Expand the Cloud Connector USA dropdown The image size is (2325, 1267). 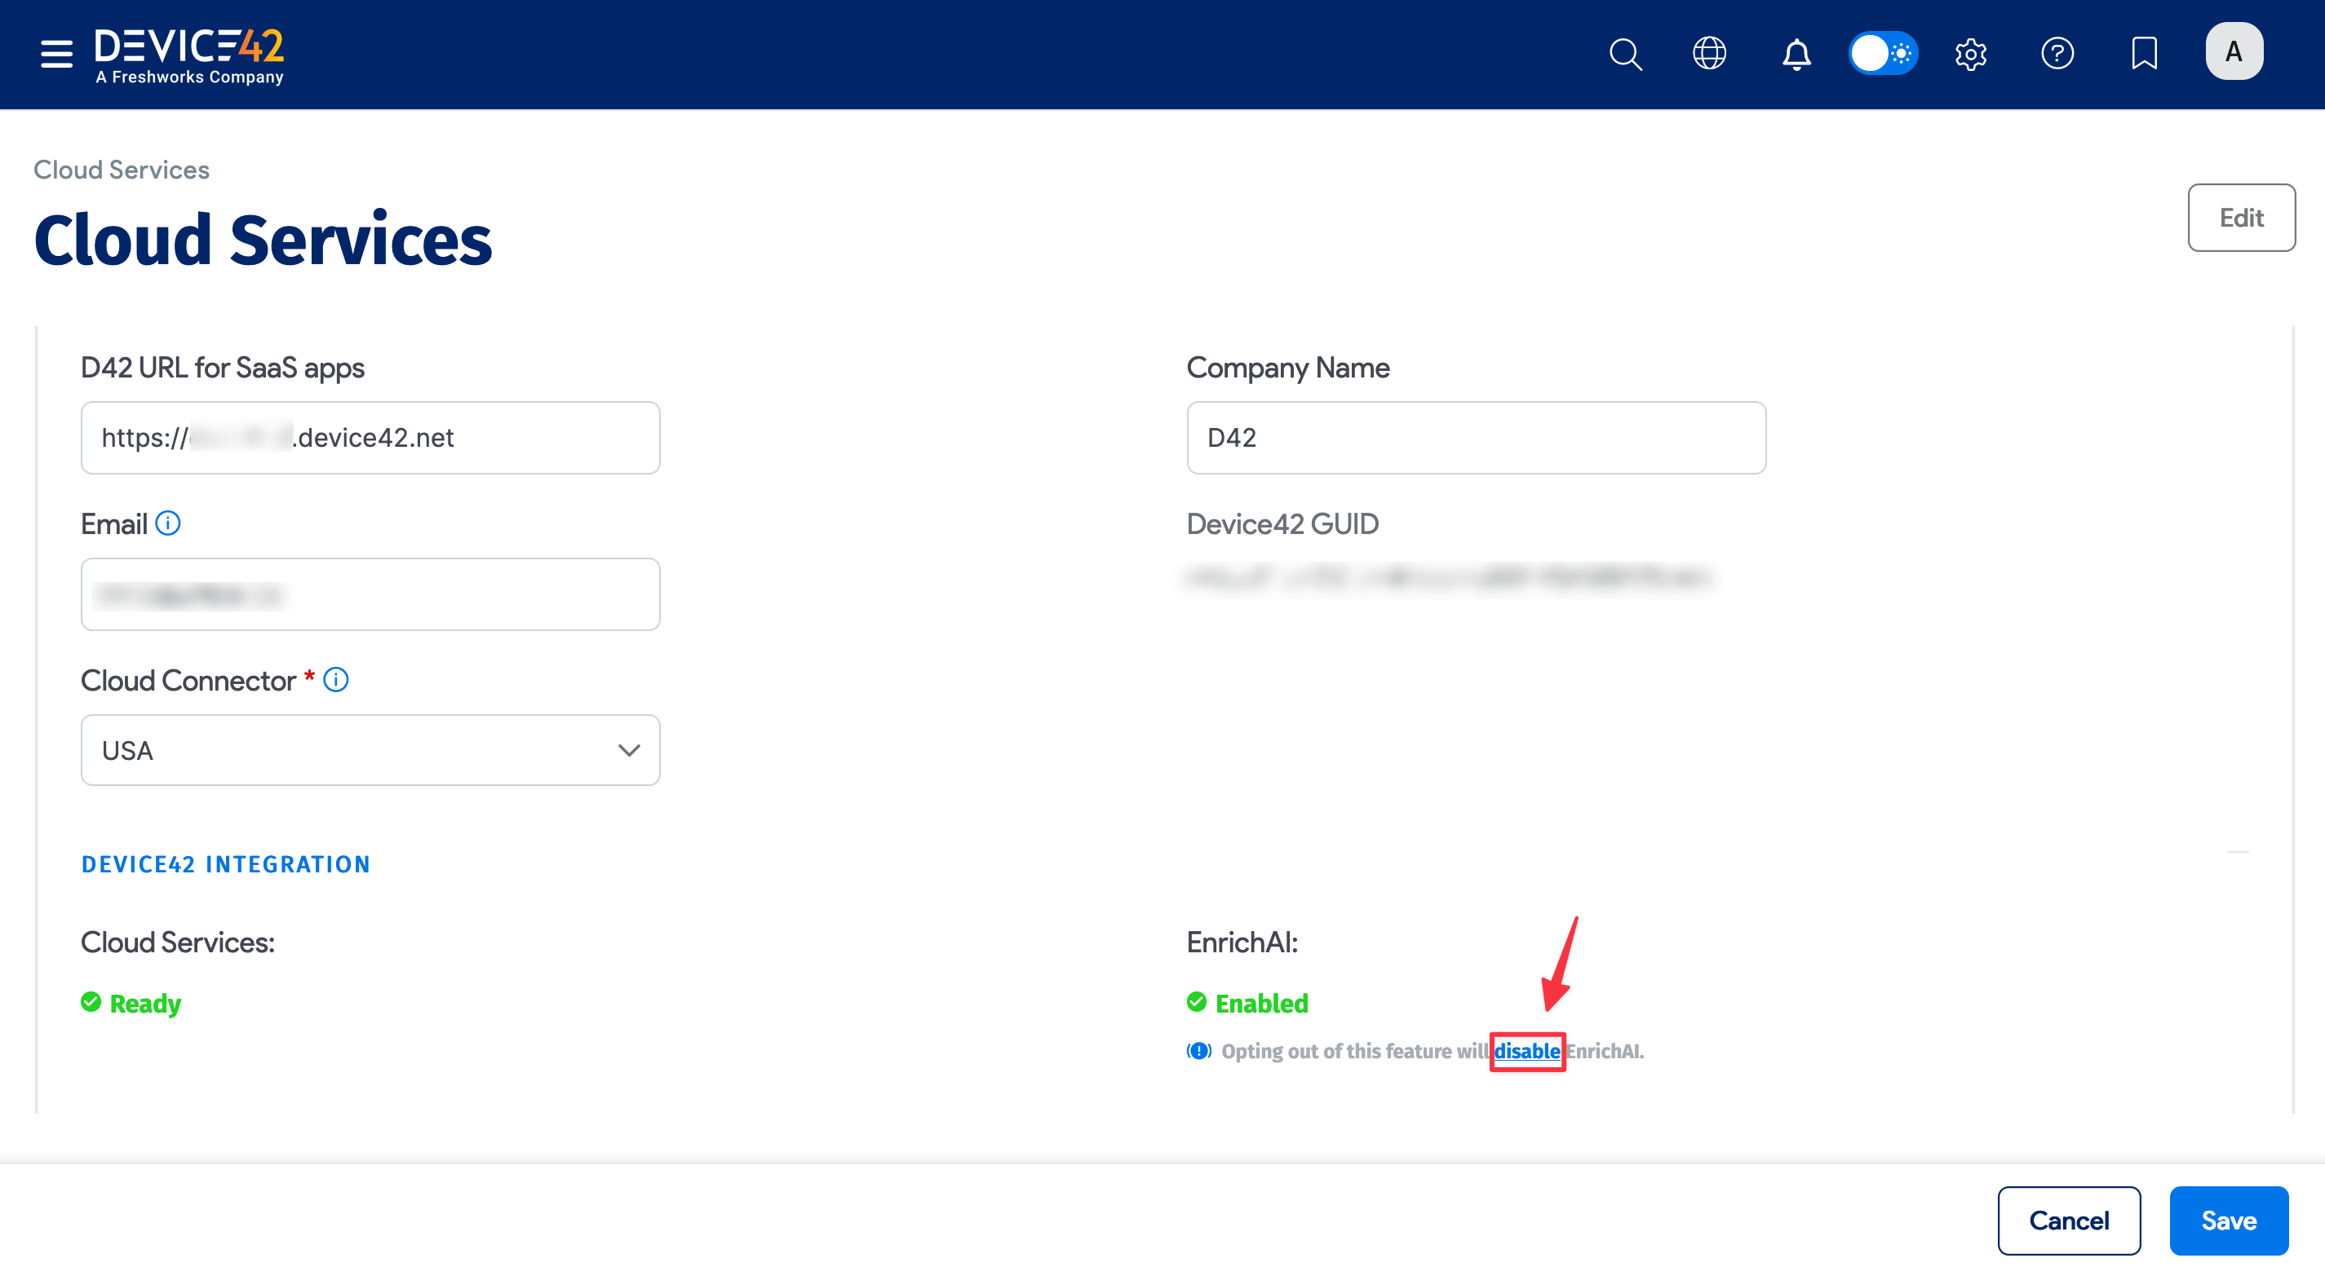[x=370, y=749]
